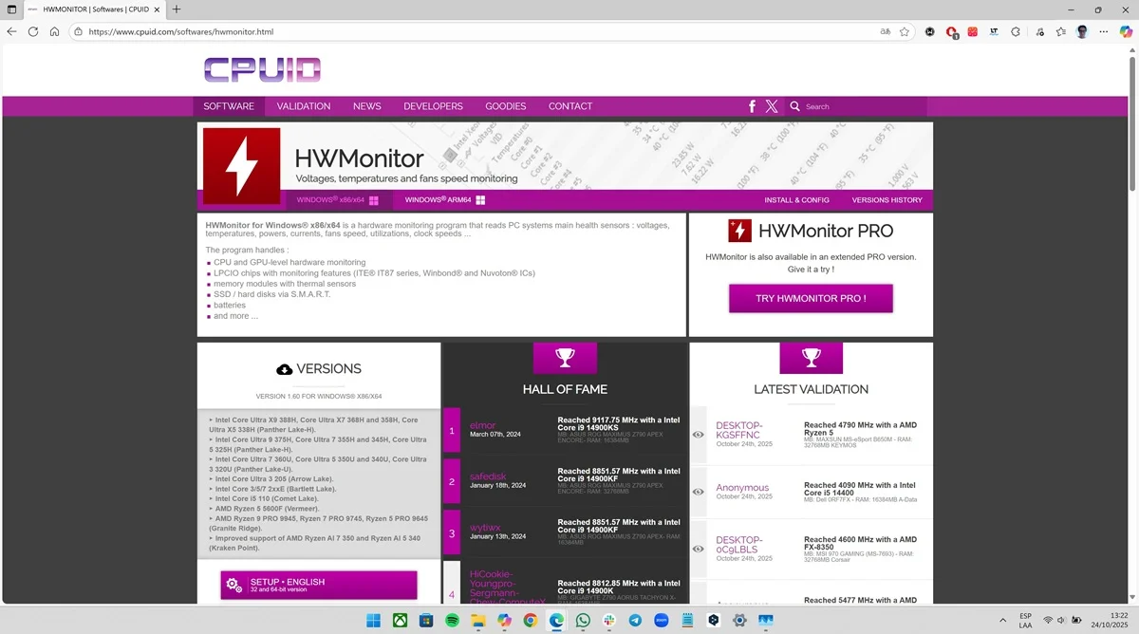This screenshot has width=1139, height=634.
Task: Open WhatsApp from the taskbar
Action: click(582, 620)
